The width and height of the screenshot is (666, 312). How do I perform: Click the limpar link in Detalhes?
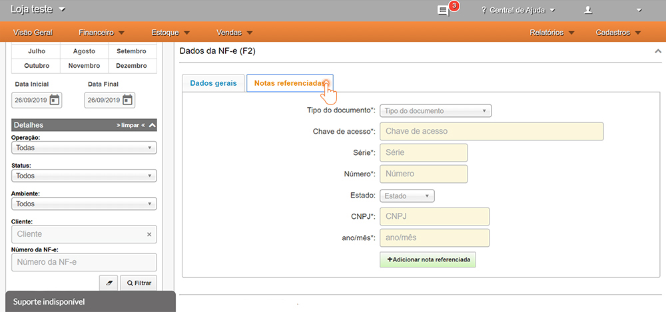click(130, 125)
